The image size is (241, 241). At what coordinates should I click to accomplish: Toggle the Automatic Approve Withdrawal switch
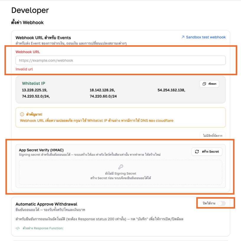coord(222,203)
